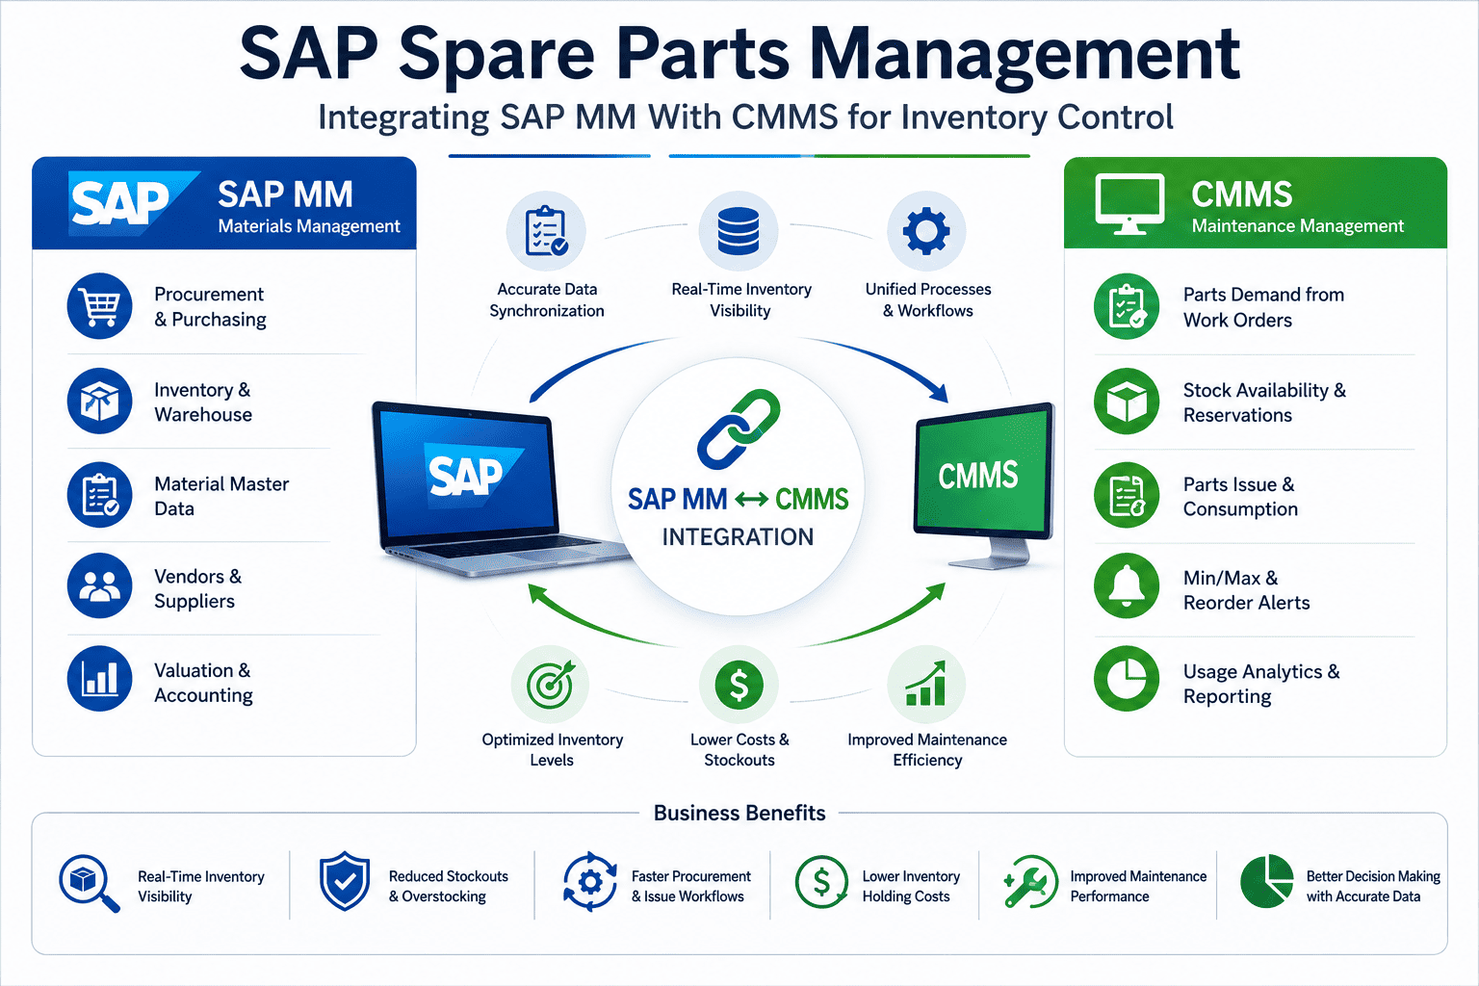Click the Vendors & Suppliers people icon
Image resolution: width=1479 pixels, height=986 pixels.
point(99,585)
